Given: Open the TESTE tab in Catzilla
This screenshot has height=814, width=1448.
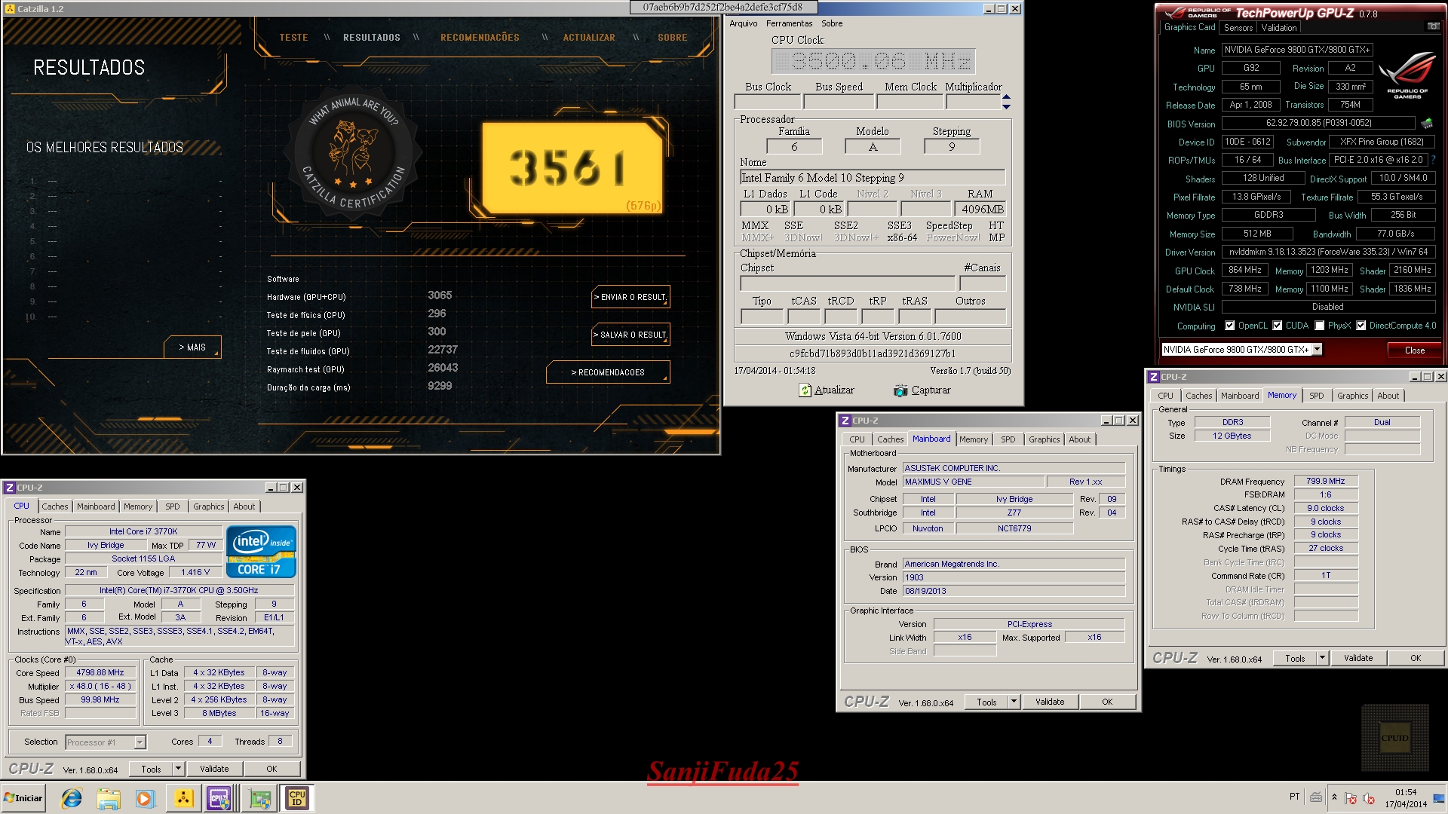Looking at the screenshot, I should click(294, 38).
